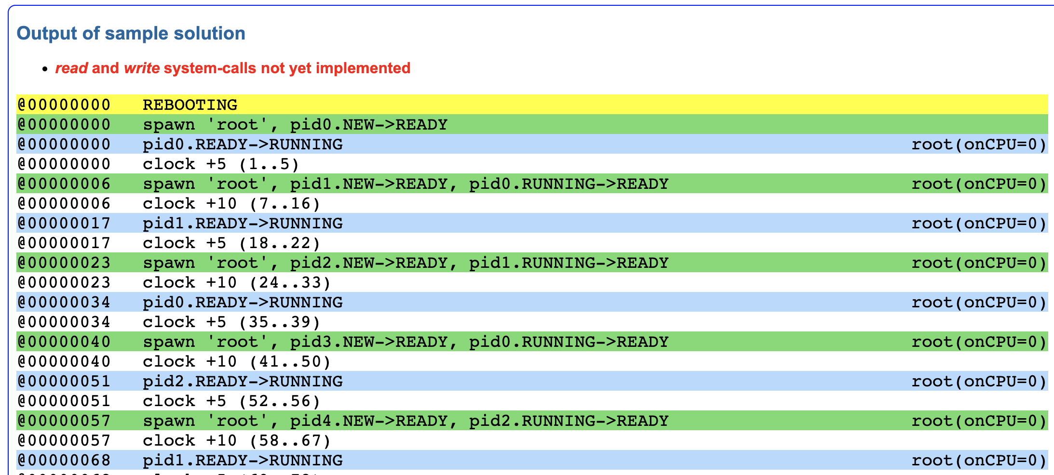Click root(onCPU=0) label on pid4 spawn row
Viewport: 1054px width, 475px height.
(x=979, y=421)
